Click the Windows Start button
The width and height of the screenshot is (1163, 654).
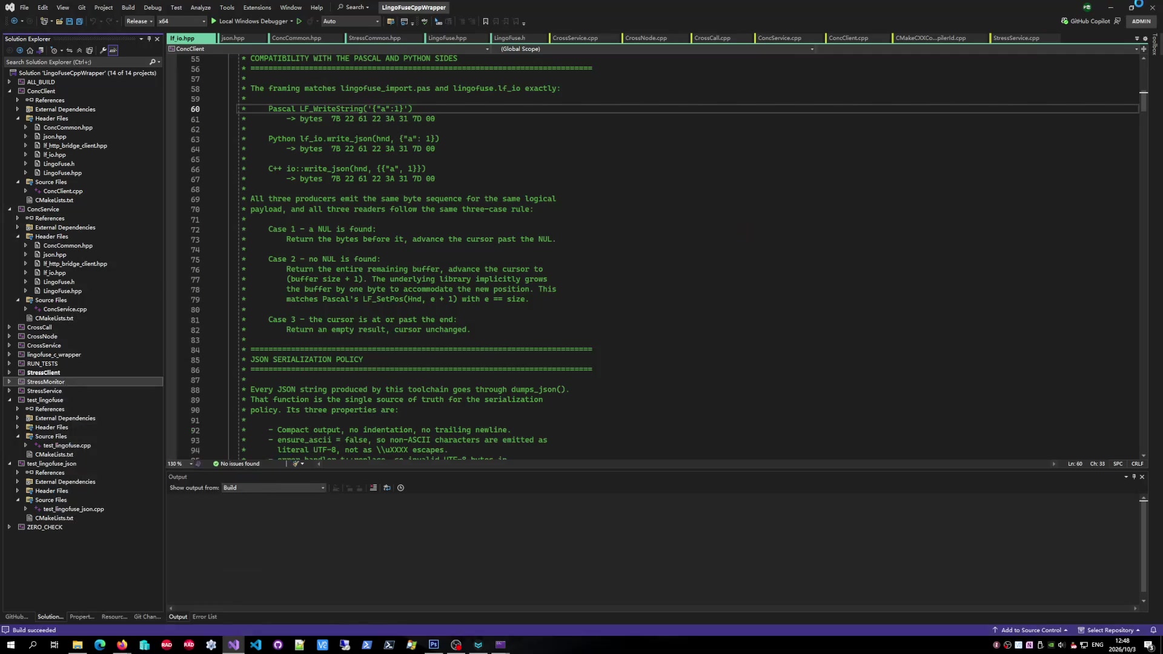(10, 645)
